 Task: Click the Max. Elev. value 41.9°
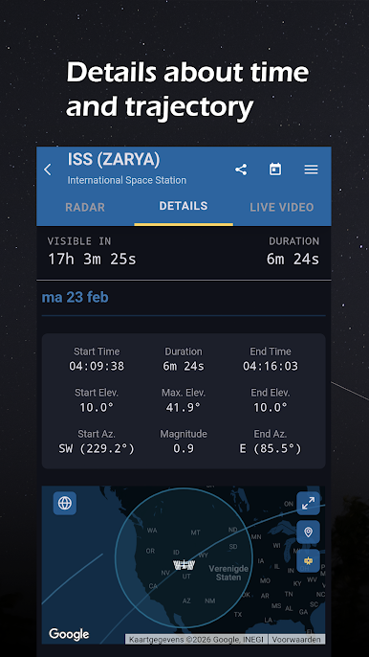click(184, 407)
